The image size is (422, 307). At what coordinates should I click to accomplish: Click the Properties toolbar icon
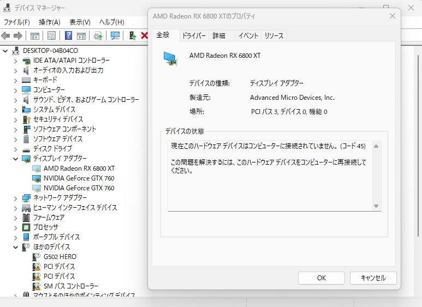point(51,35)
